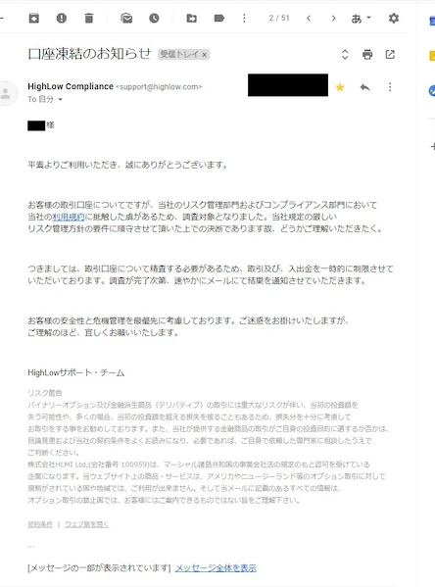Expand the To 自分 recipient details dropdown
The width and height of the screenshot is (435, 587).
[61, 100]
